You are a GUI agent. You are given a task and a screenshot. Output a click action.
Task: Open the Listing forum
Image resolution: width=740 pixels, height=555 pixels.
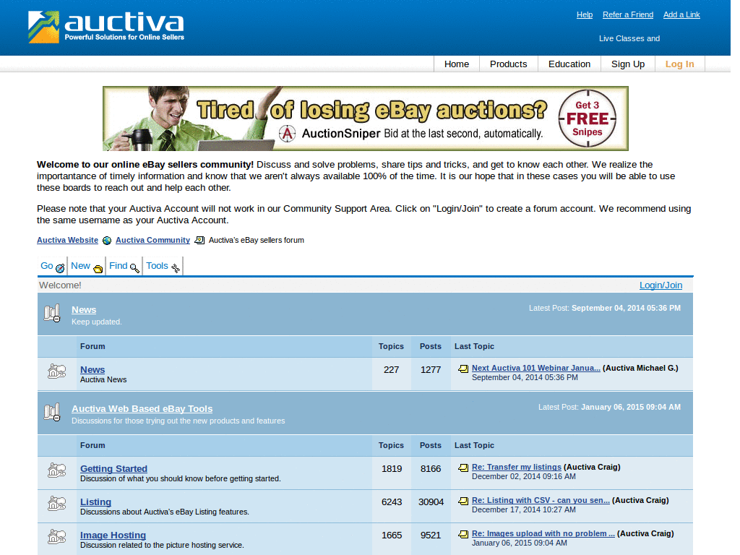[96, 502]
